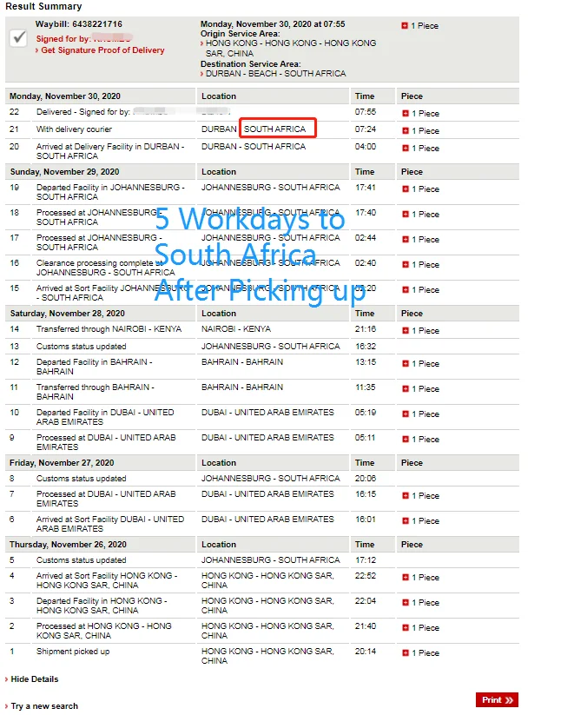Toggle the waybill 6438221716 checkbox
The height and width of the screenshot is (715, 574).
[x=19, y=38]
